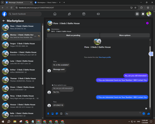The image size is (155, 124).
Task: Open Flora - 3 Beds 3 Baths House chat
Action: pos(21,28)
